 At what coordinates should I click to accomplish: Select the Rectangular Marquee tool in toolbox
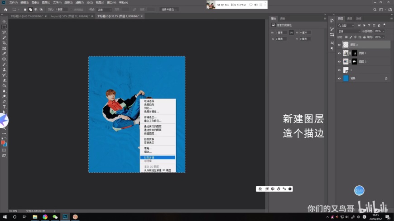coord(4,27)
